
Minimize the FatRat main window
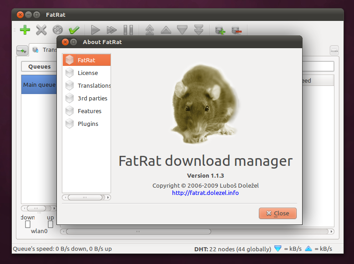[x=29, y=15]
